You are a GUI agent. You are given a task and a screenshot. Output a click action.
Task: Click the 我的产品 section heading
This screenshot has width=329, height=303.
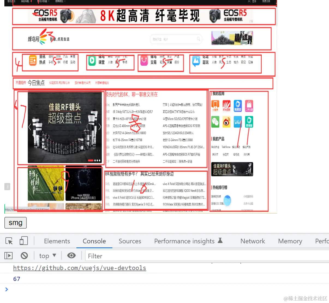pos(218,139)
